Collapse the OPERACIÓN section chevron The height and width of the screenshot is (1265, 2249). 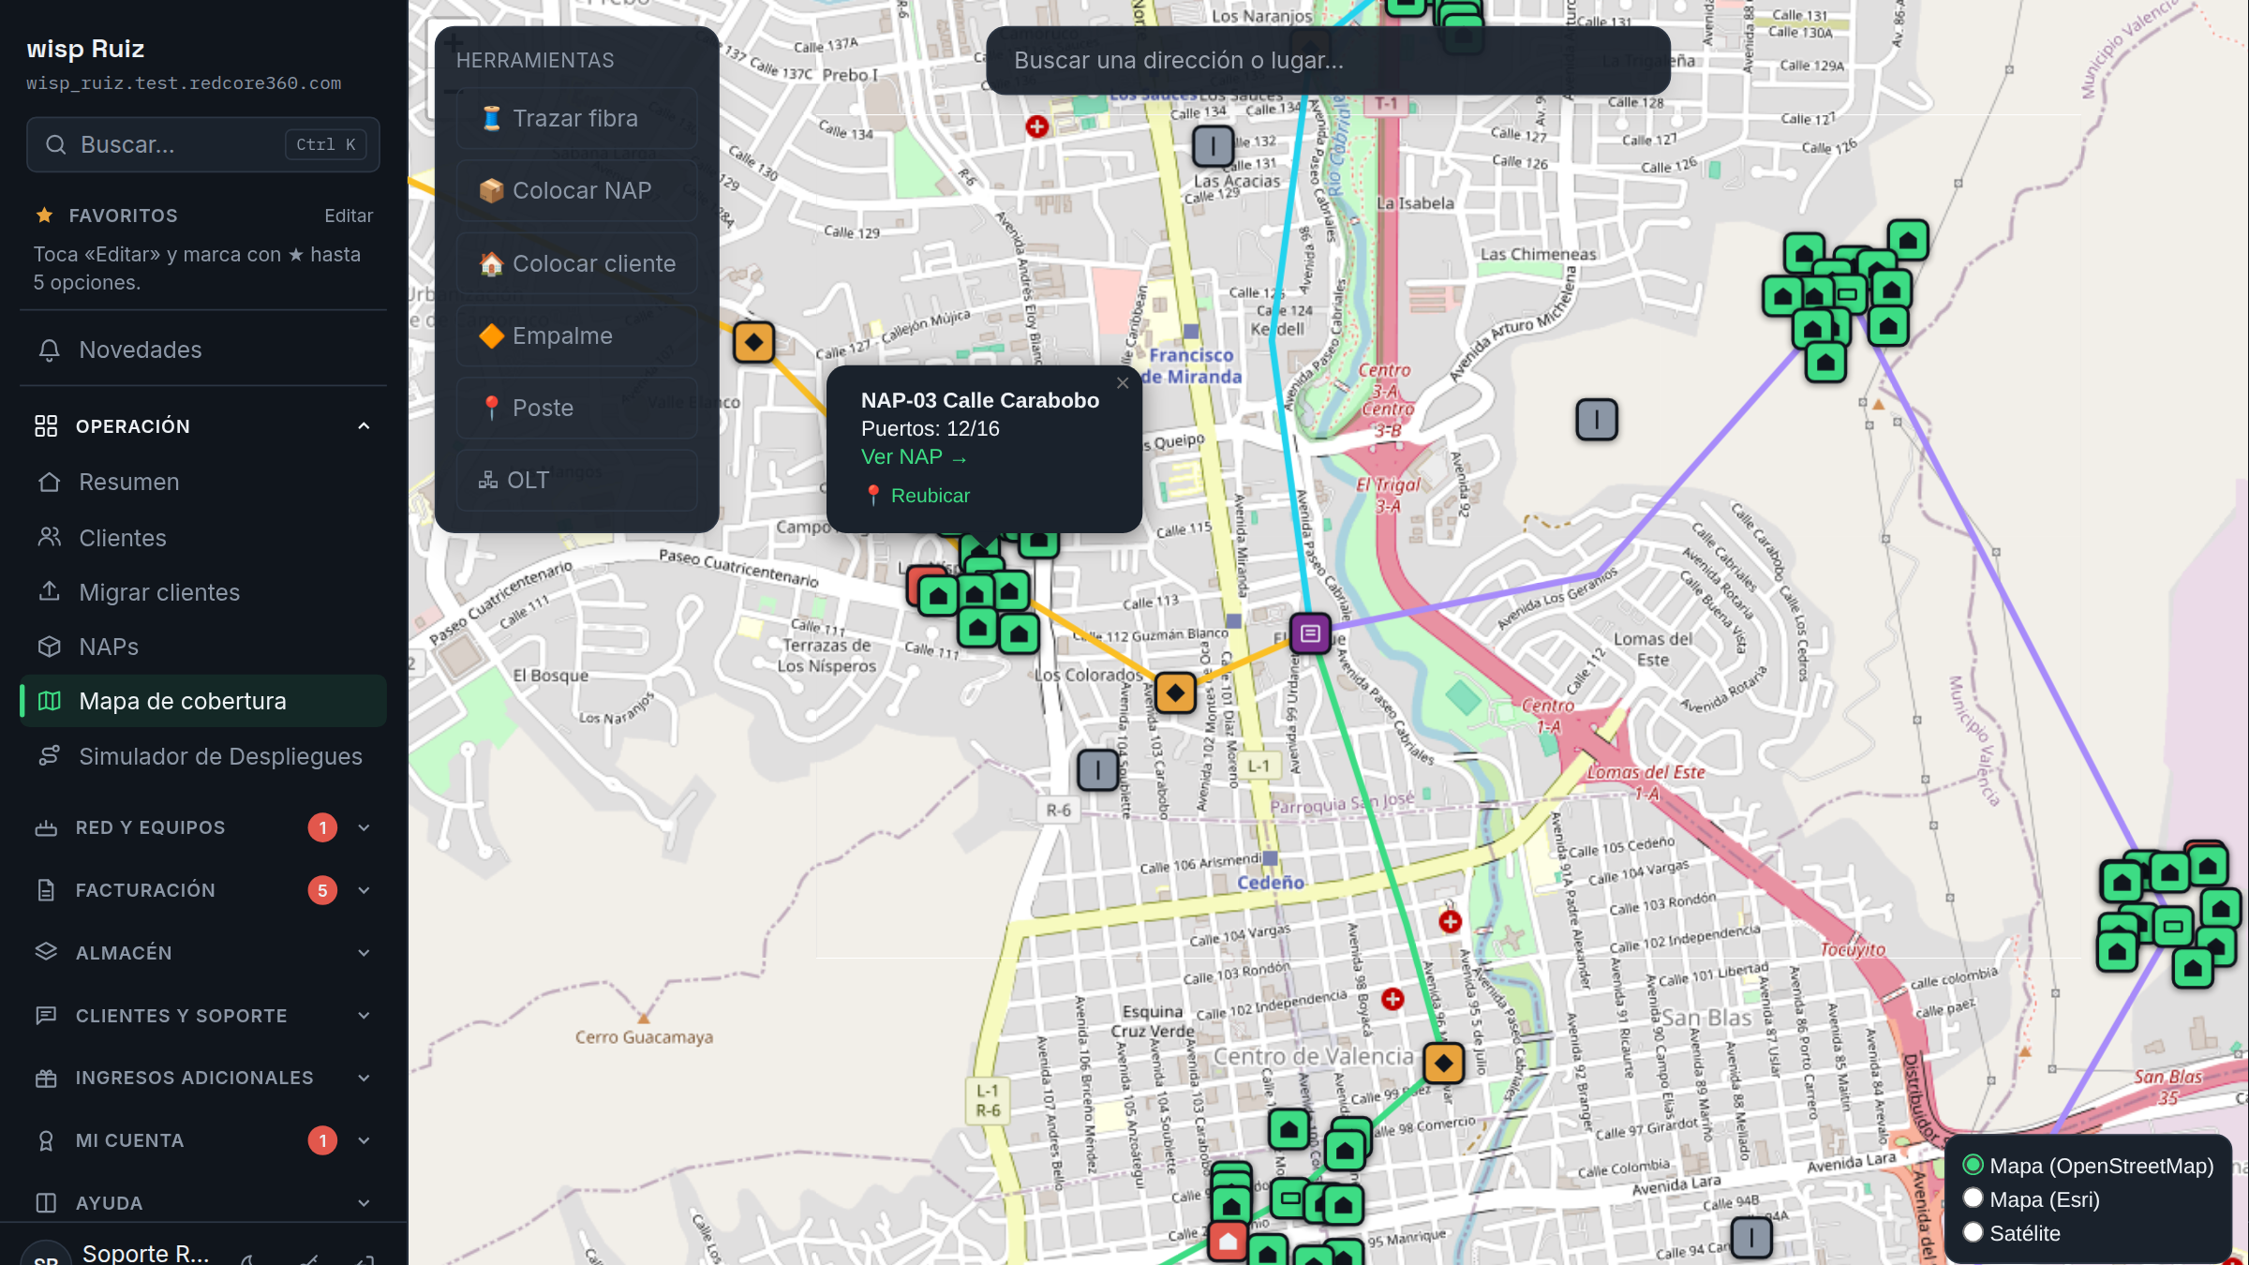point(364,426)
